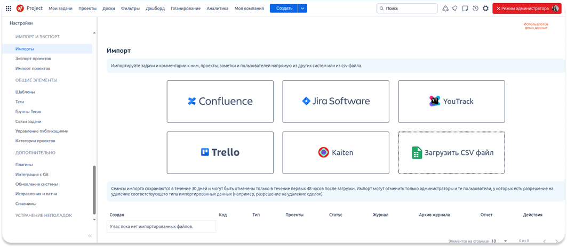Screen dimensions: 567x247
Task: Go to the previous page arrow
Action: pyautogui.click(x=545, y=241)
